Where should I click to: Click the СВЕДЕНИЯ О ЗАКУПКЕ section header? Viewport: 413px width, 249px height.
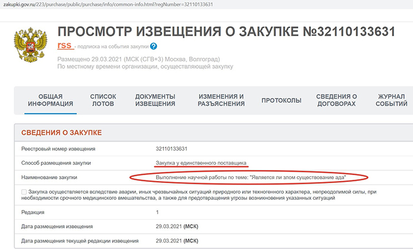pyautogui.click(x=61, y=133)
